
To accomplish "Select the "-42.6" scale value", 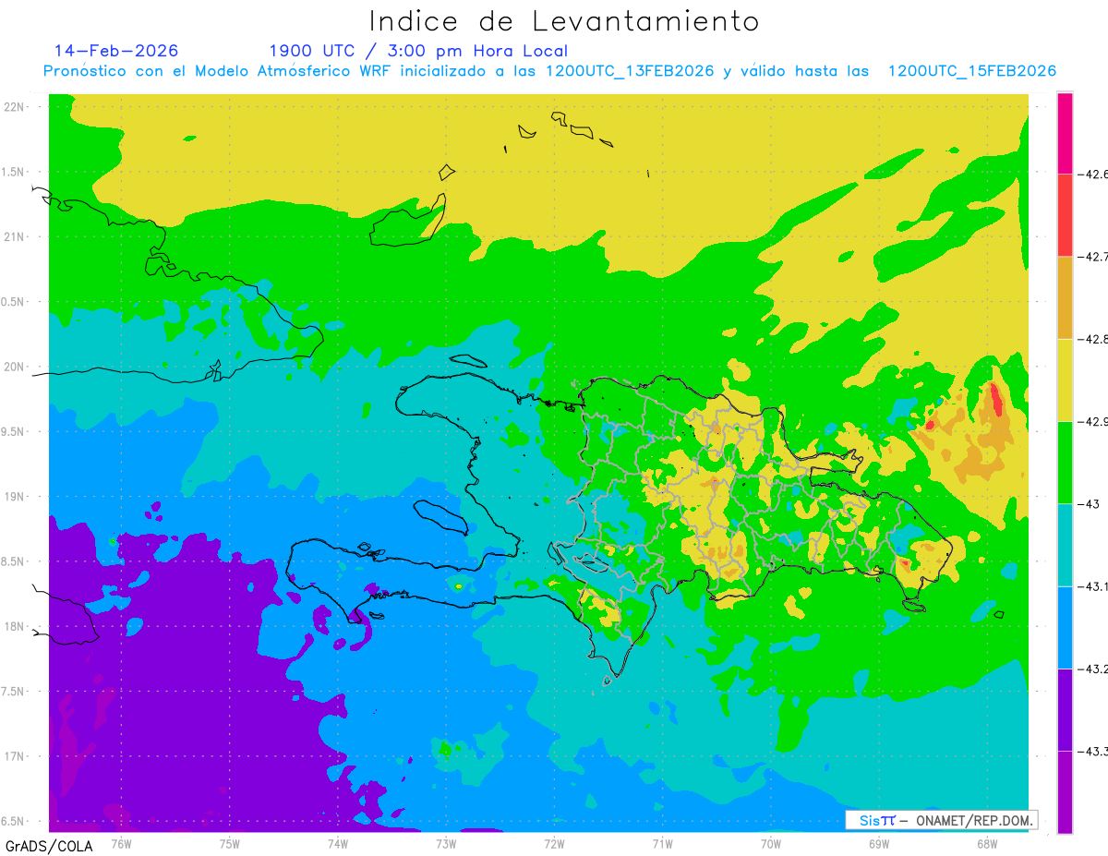I will click(x=1092, y=174).
